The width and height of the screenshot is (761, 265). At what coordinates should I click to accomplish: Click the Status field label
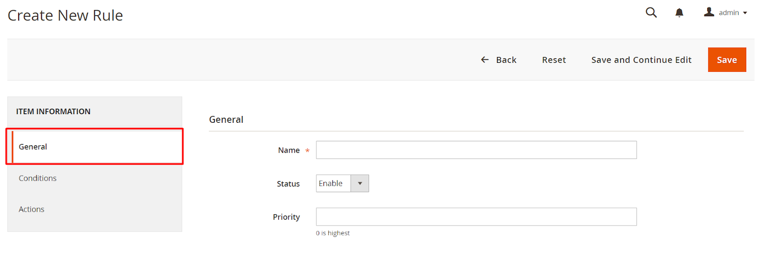coord(288,184)
